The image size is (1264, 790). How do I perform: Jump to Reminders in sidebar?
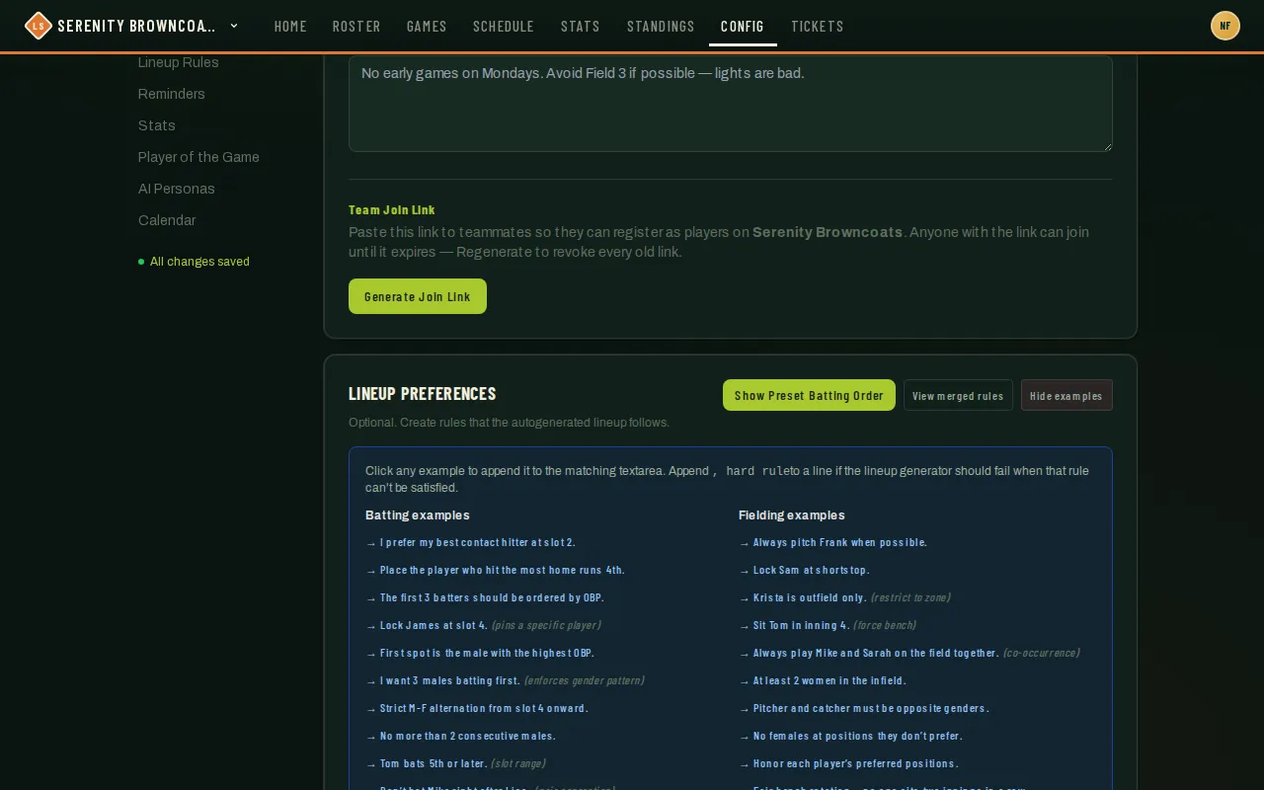[172, 94]
